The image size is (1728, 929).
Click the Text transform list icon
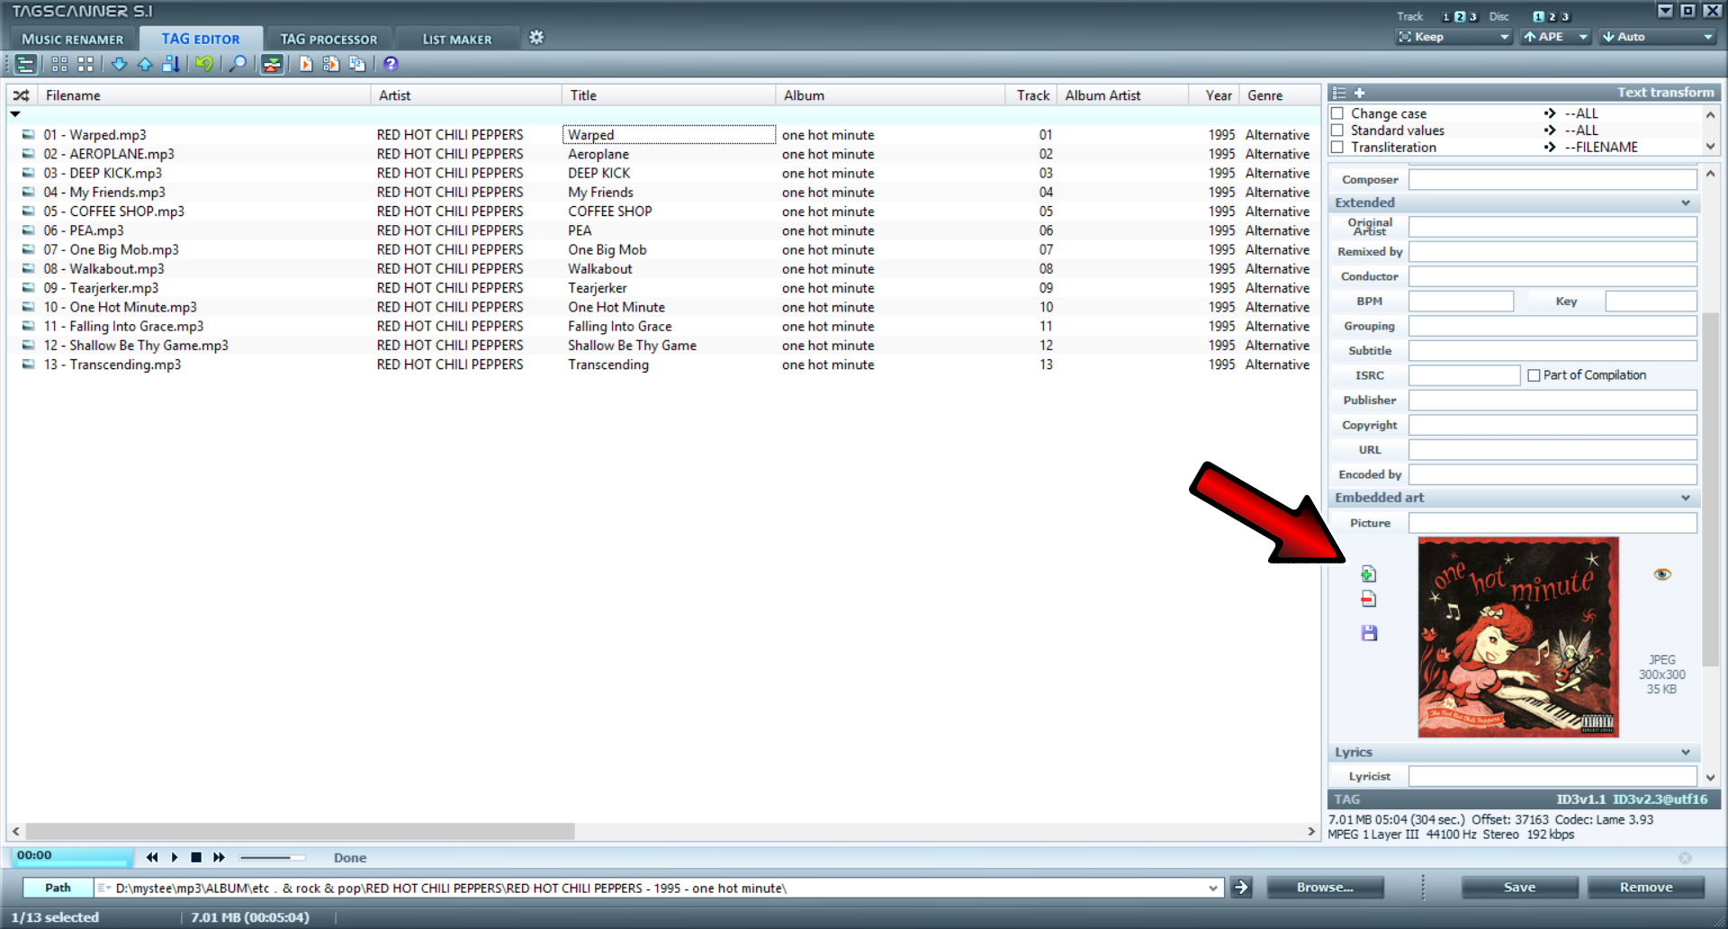1339,93
